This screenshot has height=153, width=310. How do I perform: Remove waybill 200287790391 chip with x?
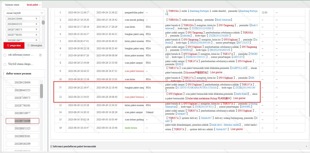point(36,35)
